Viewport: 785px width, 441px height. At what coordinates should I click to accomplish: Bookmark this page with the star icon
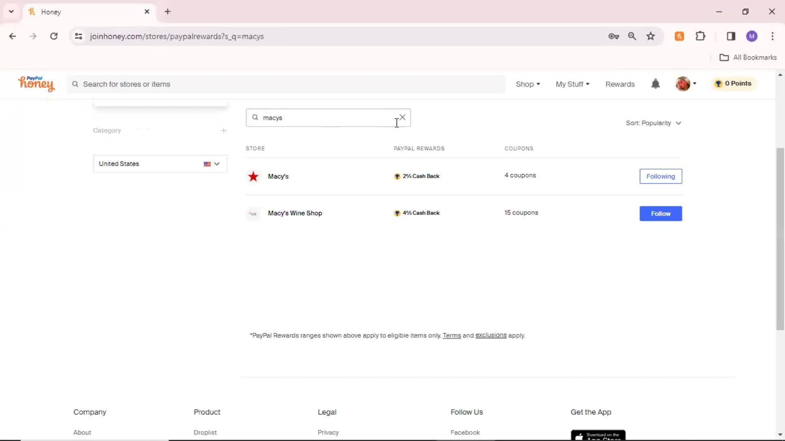pyautogui.click(x=650, y=36)
